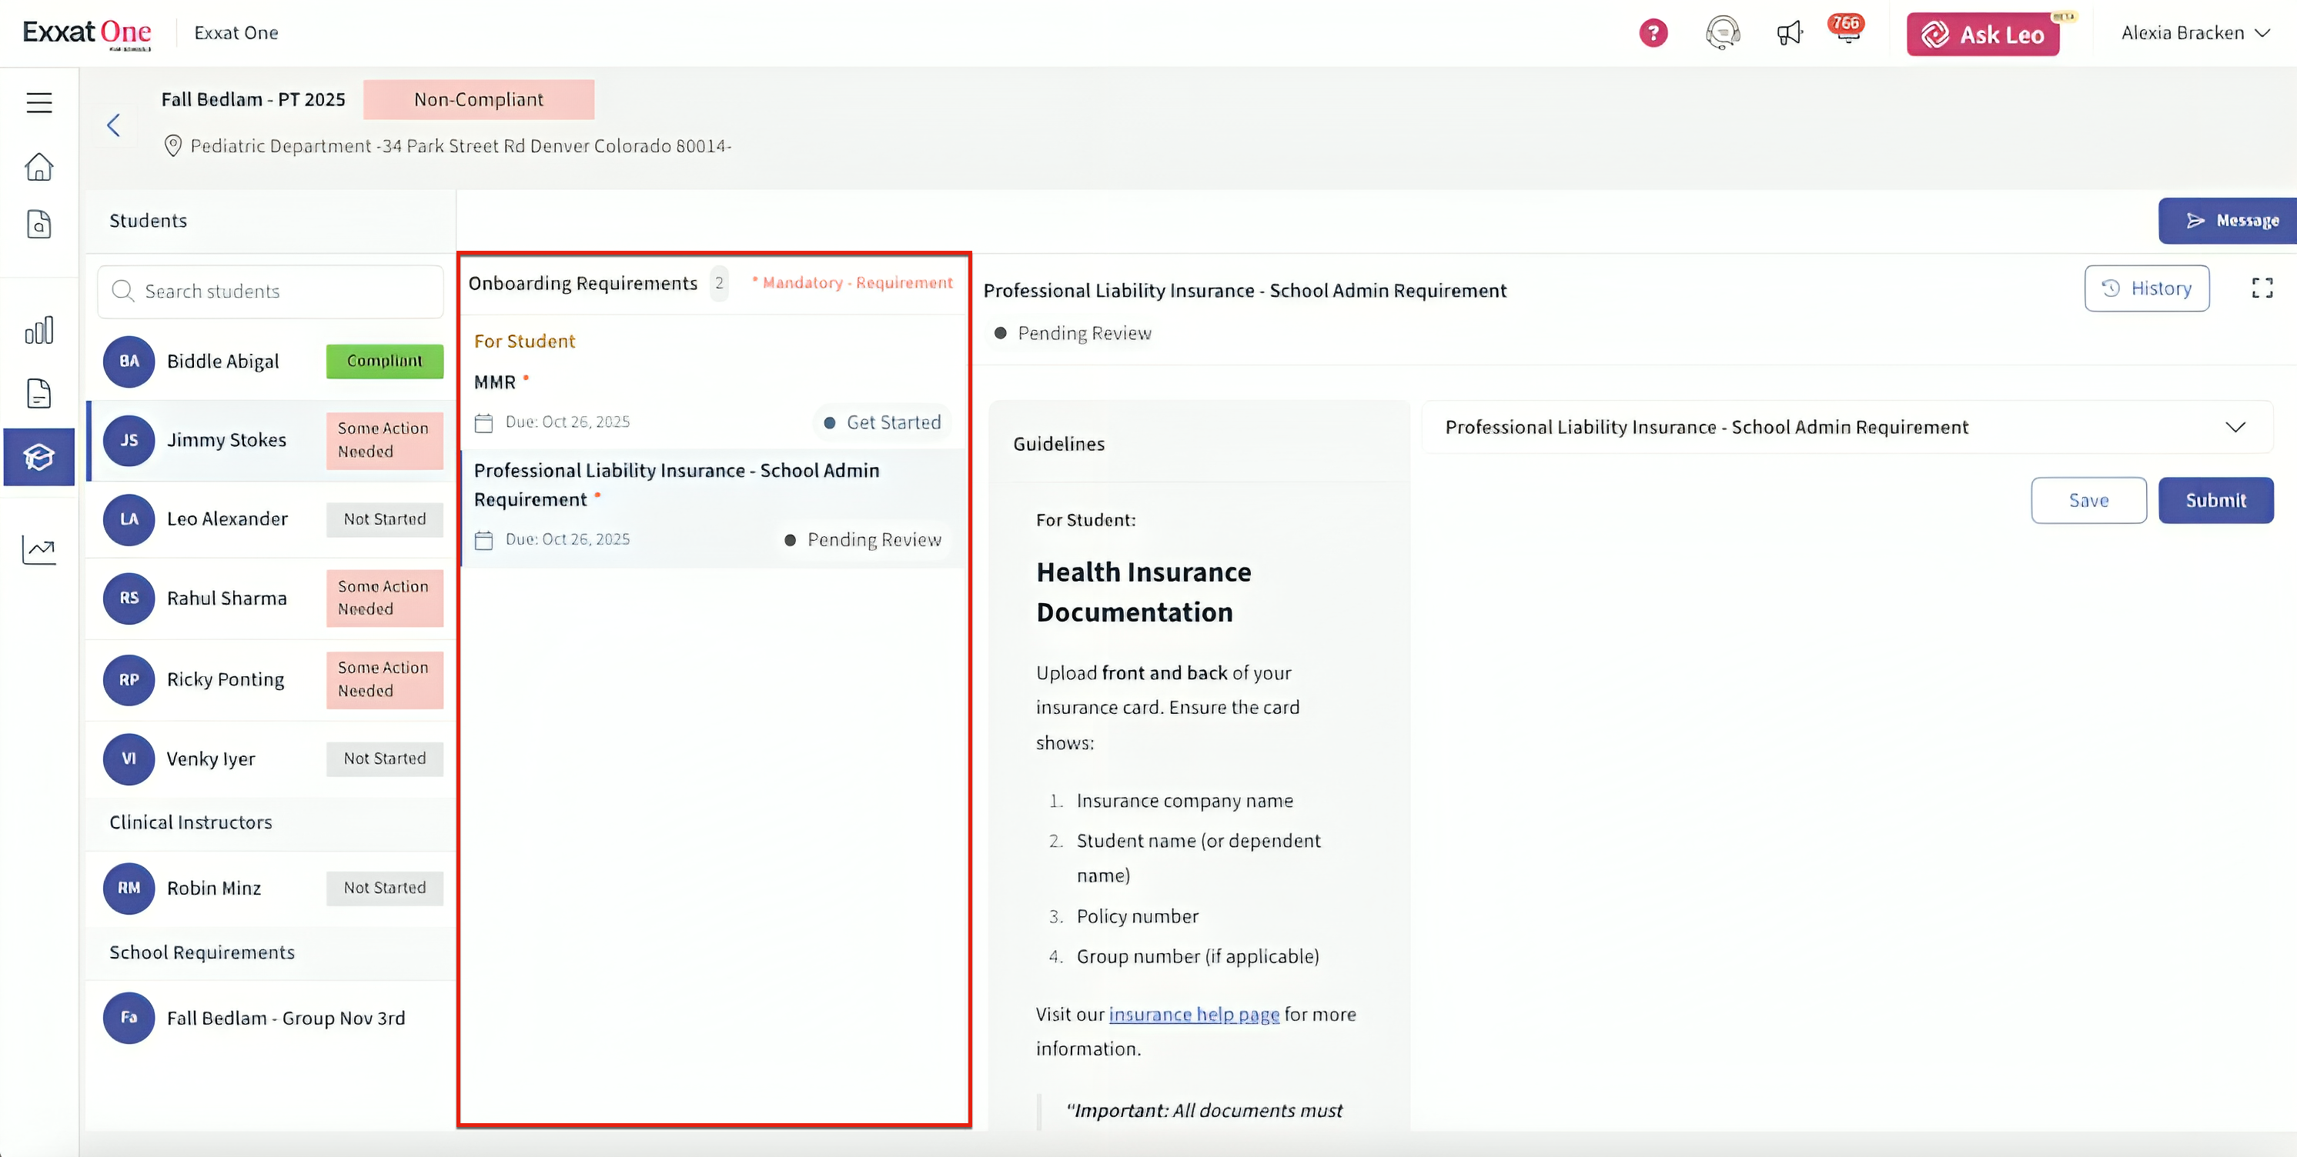The width and height of the screenshot is (2297, 1157).
Task: Open the trend line chart sidebar icon
Action: click(38, 550)
